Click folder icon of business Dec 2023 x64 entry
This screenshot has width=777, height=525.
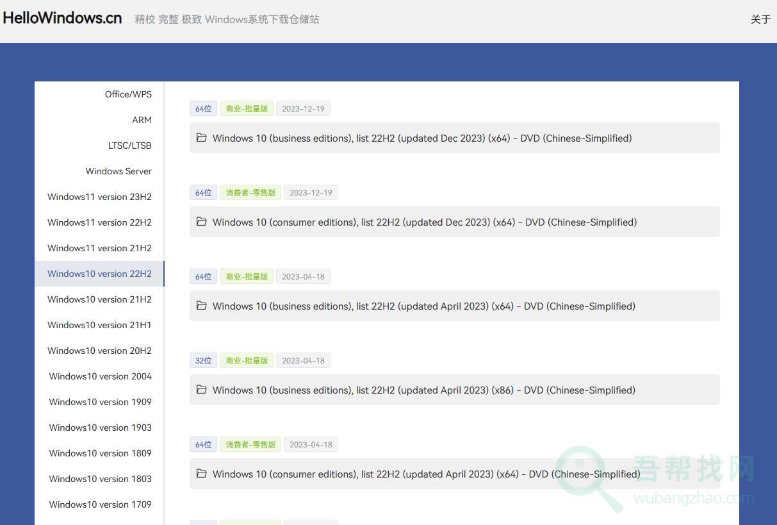(201, 138)
